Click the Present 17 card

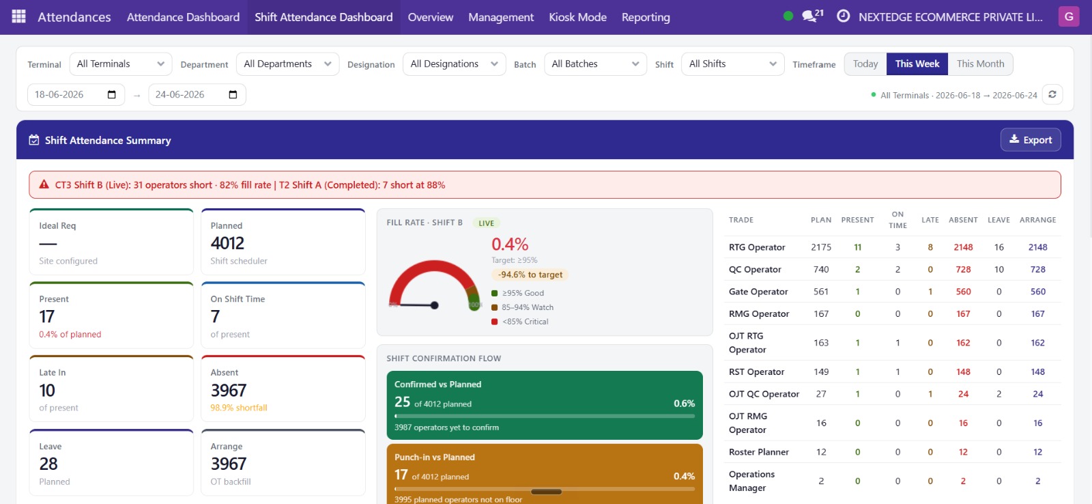click(111, 316)
